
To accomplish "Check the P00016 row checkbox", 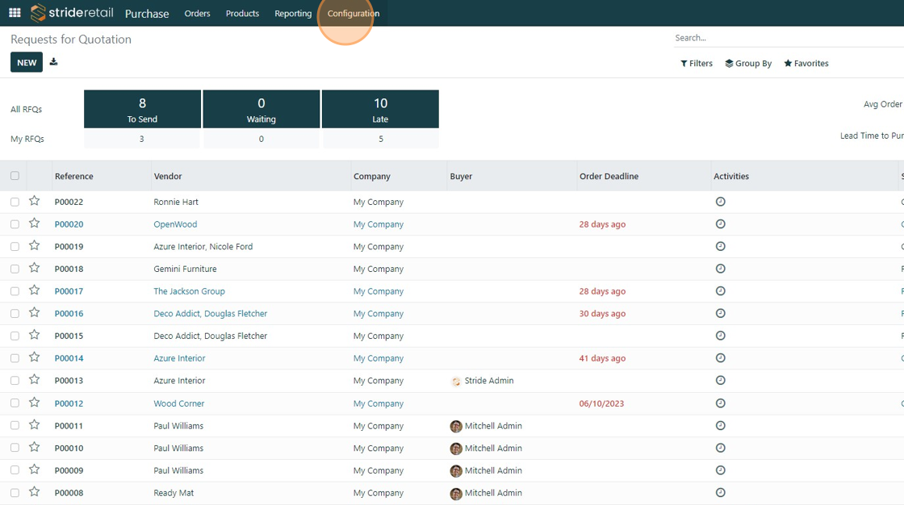I will click(x=15, y=314).
